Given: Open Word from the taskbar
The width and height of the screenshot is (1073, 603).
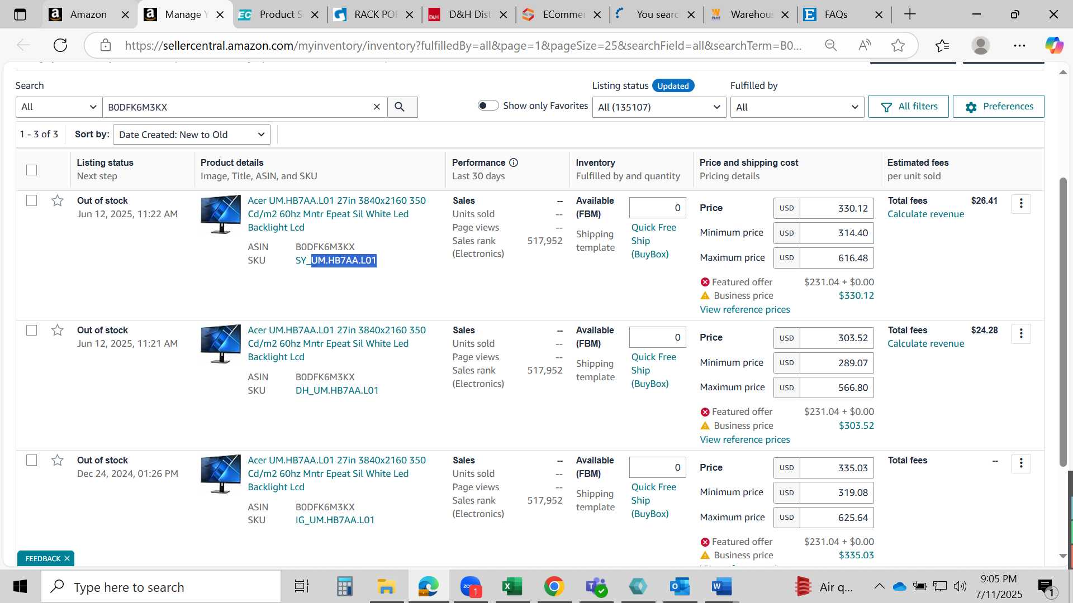Looking at the screenshot, I should point(721,587).
